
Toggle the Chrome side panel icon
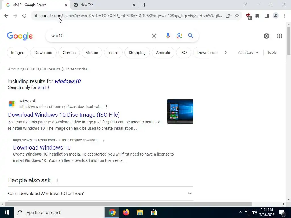(267, 16)
